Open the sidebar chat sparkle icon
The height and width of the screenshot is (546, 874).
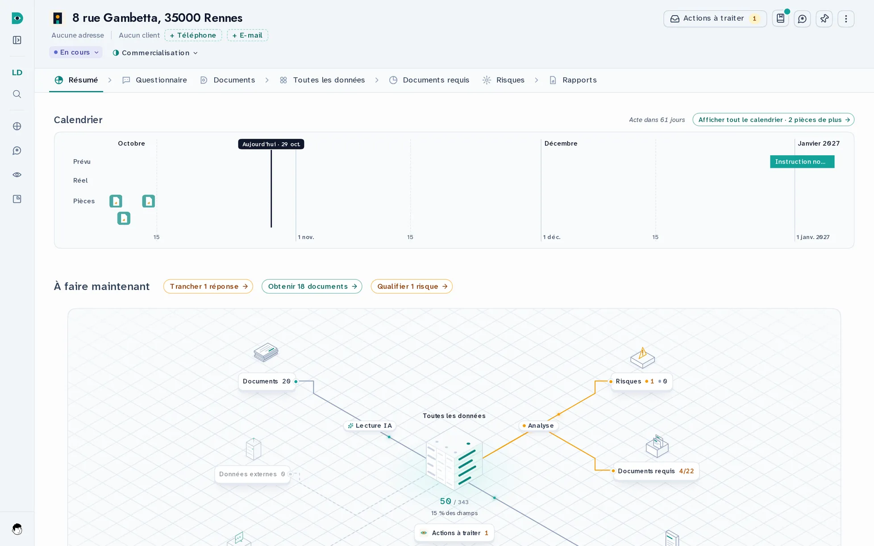pyautogui.click(x=17, y=151)
